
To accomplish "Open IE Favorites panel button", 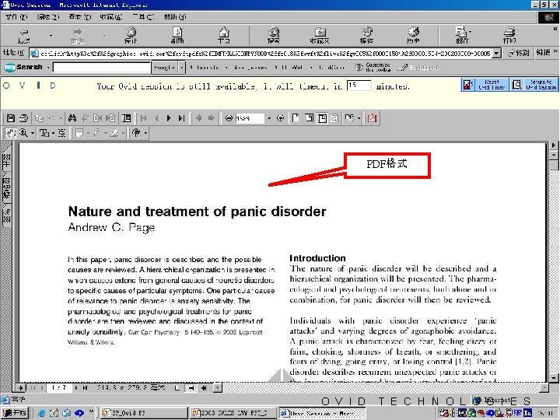I will click(320, 35).
